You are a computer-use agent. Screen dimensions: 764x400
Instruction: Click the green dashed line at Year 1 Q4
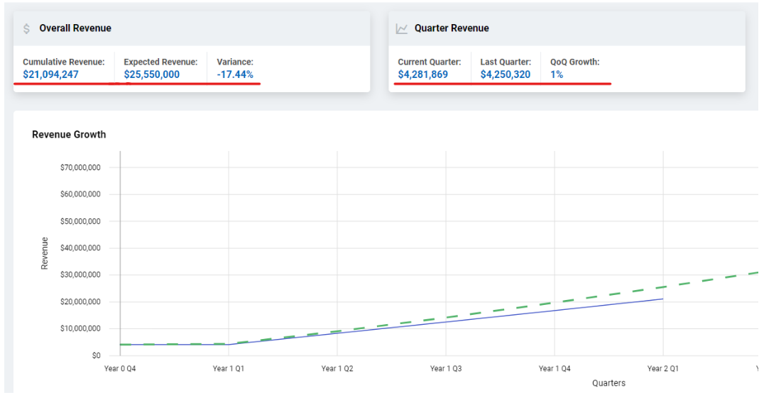(x=555, y=303)
